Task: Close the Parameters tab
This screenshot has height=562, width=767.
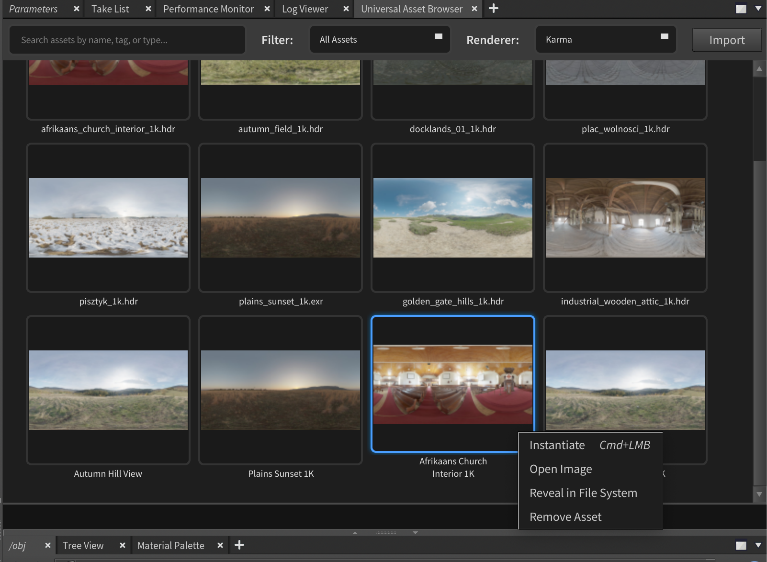Action: click(x=76, y=9)
